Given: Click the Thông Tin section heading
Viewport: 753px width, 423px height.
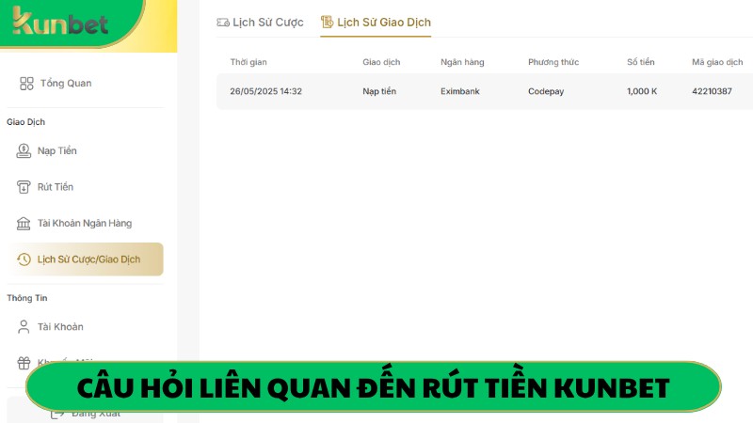Looking at the screenshot, I should coord(27,298).
